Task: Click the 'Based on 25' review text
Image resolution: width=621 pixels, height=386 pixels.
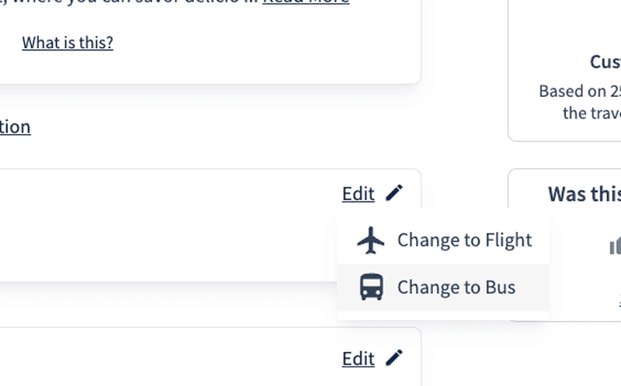Action: tap(579, 91)
